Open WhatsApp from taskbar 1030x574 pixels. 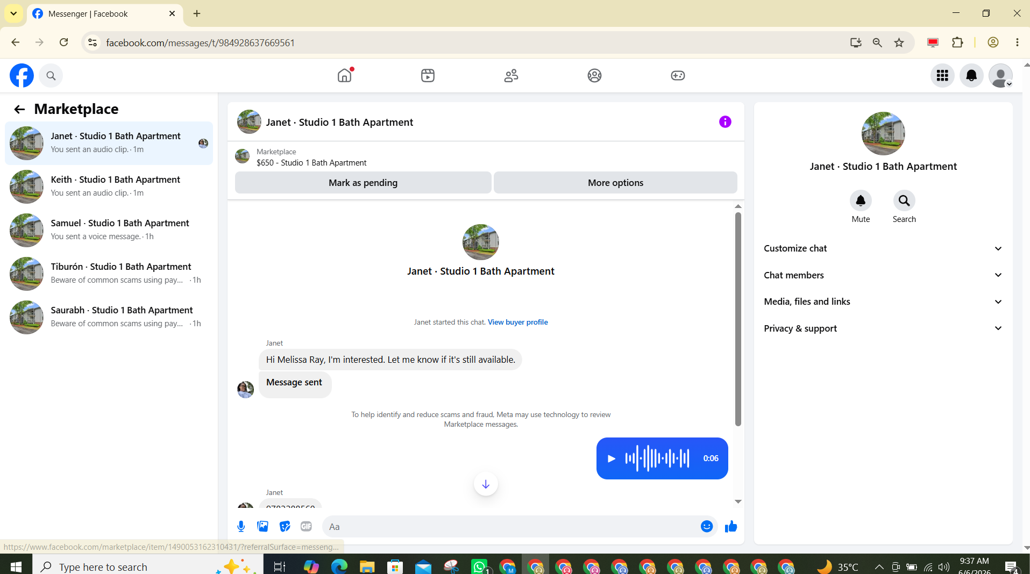pos(479,566)
